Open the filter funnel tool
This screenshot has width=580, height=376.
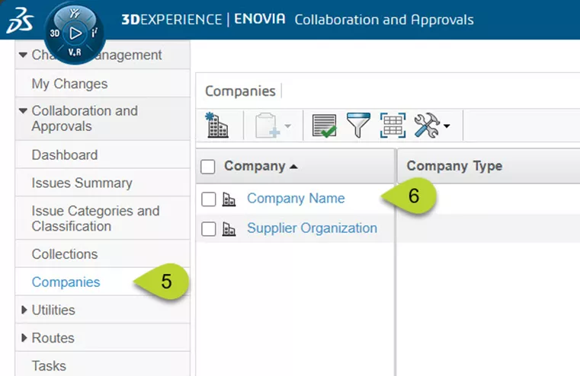pos(358,126)
